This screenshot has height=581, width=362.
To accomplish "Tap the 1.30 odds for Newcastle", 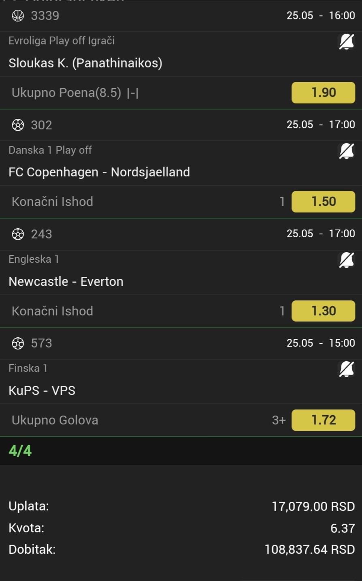I will [x=323, y=311].
